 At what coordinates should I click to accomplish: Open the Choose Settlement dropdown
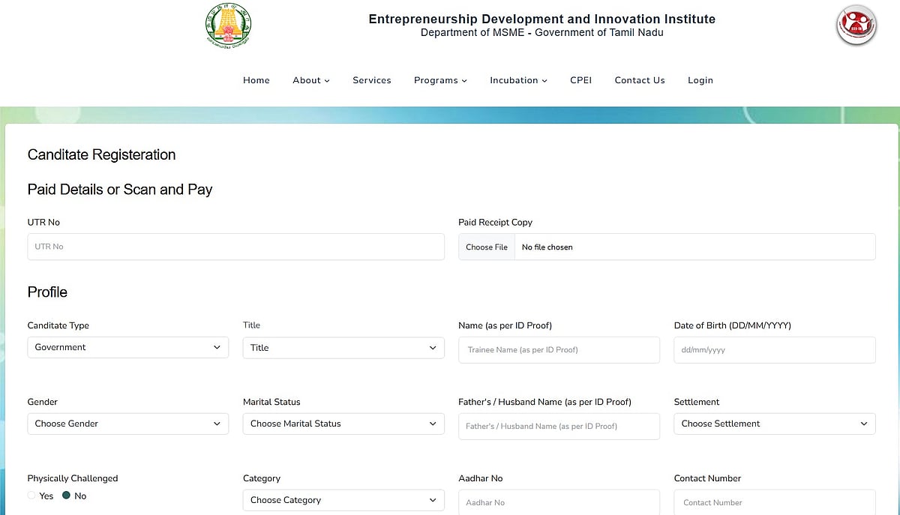(774, 424)
